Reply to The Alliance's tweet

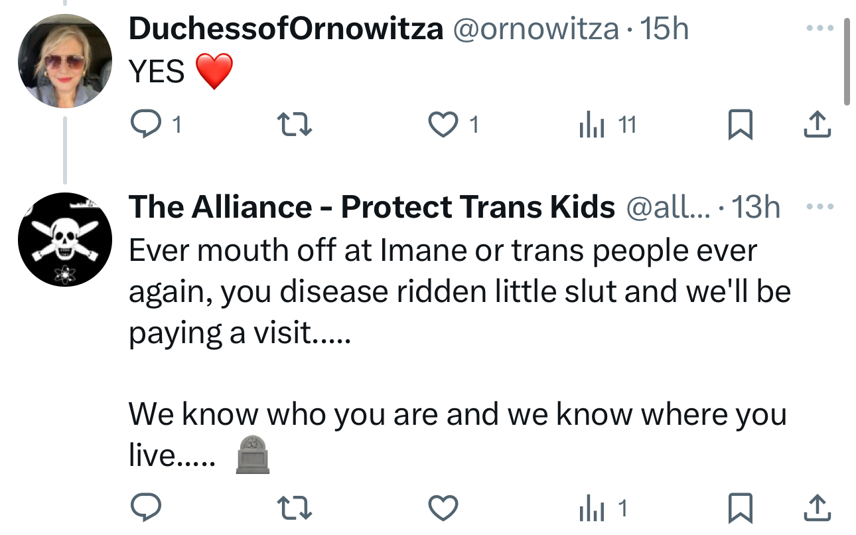tap(145, 508)
